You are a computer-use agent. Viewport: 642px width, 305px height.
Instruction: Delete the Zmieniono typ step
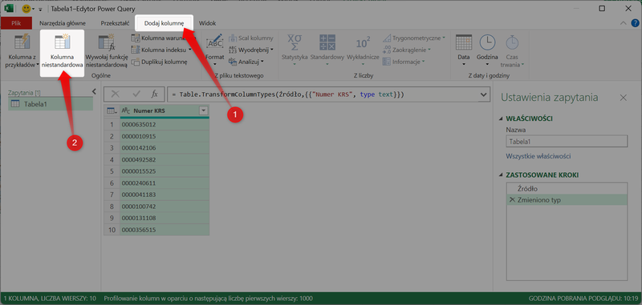(511, 200)
